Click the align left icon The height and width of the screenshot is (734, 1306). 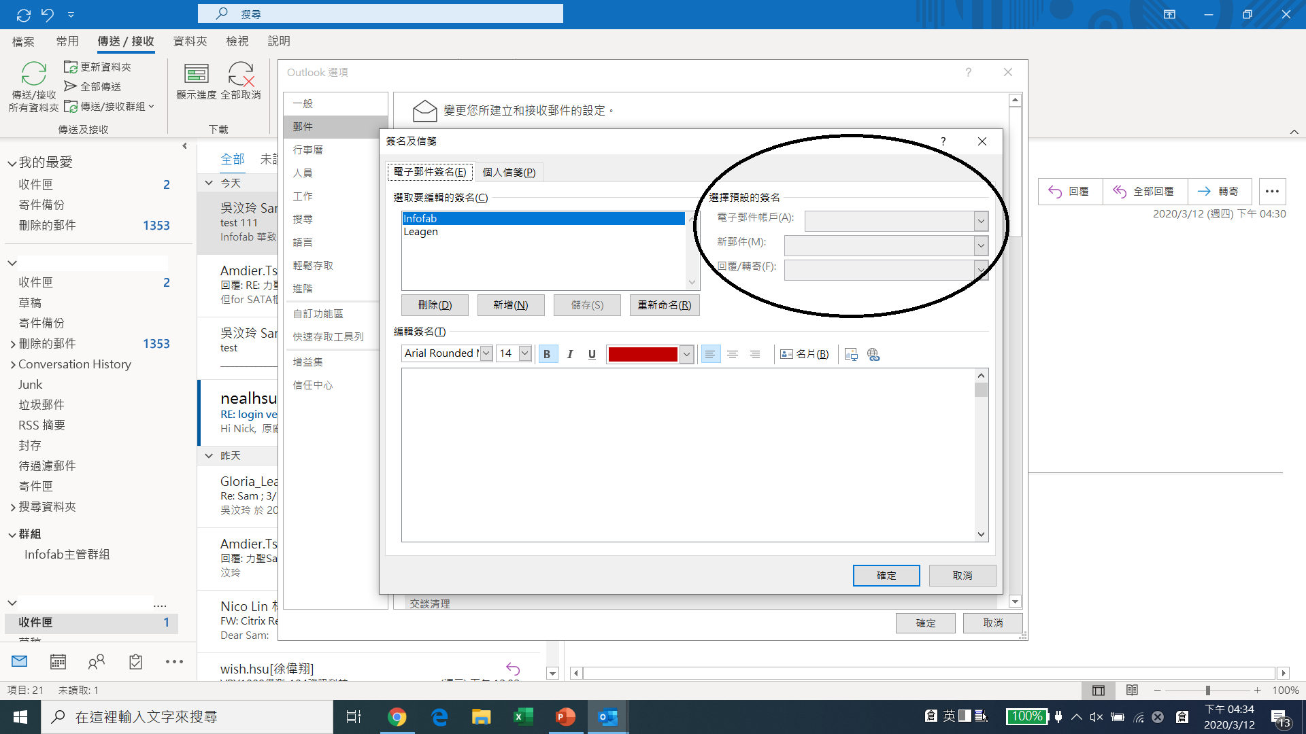710,354
